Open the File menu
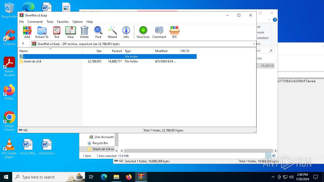Image resolution: width=324 pixels, height=182 pixels. (22, 22)
